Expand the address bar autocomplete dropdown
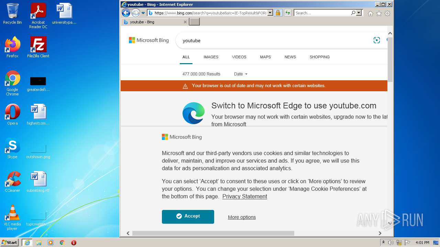This screenshot has width=440, height=247. click(x=270, y=13)
